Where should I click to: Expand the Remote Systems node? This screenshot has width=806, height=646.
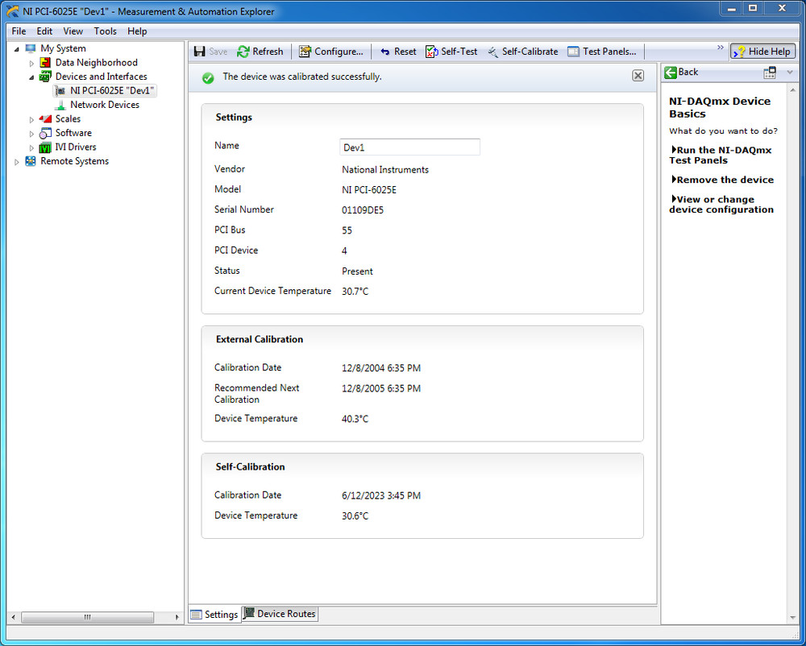tap(16, 162)
